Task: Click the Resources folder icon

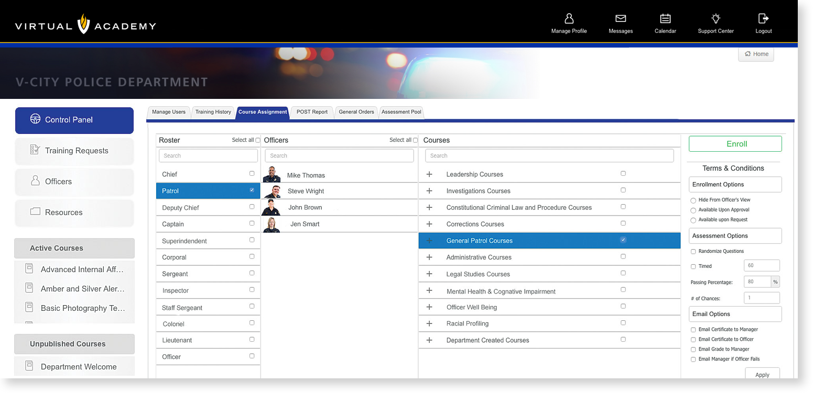Action: 35,212
